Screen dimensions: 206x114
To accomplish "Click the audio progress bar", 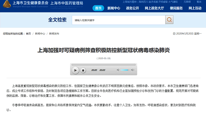I will [104, 65].
